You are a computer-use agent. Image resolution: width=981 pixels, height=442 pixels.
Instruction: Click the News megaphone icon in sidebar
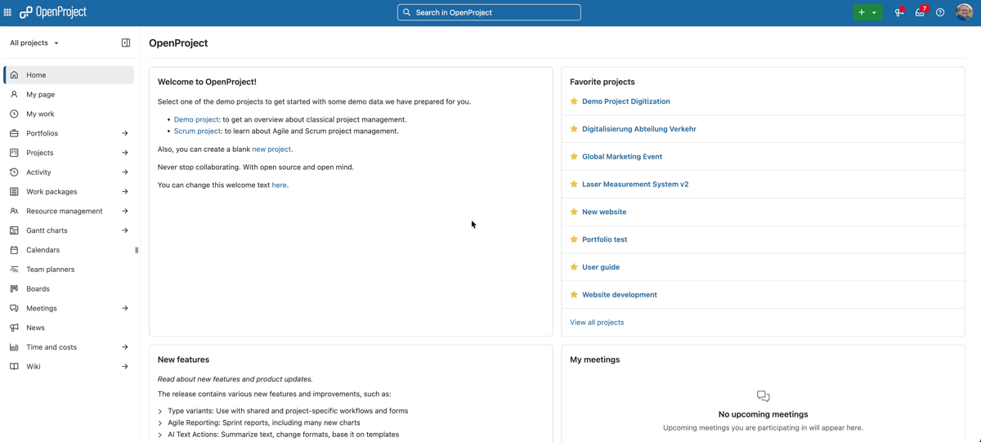click(x=14, y=328)
